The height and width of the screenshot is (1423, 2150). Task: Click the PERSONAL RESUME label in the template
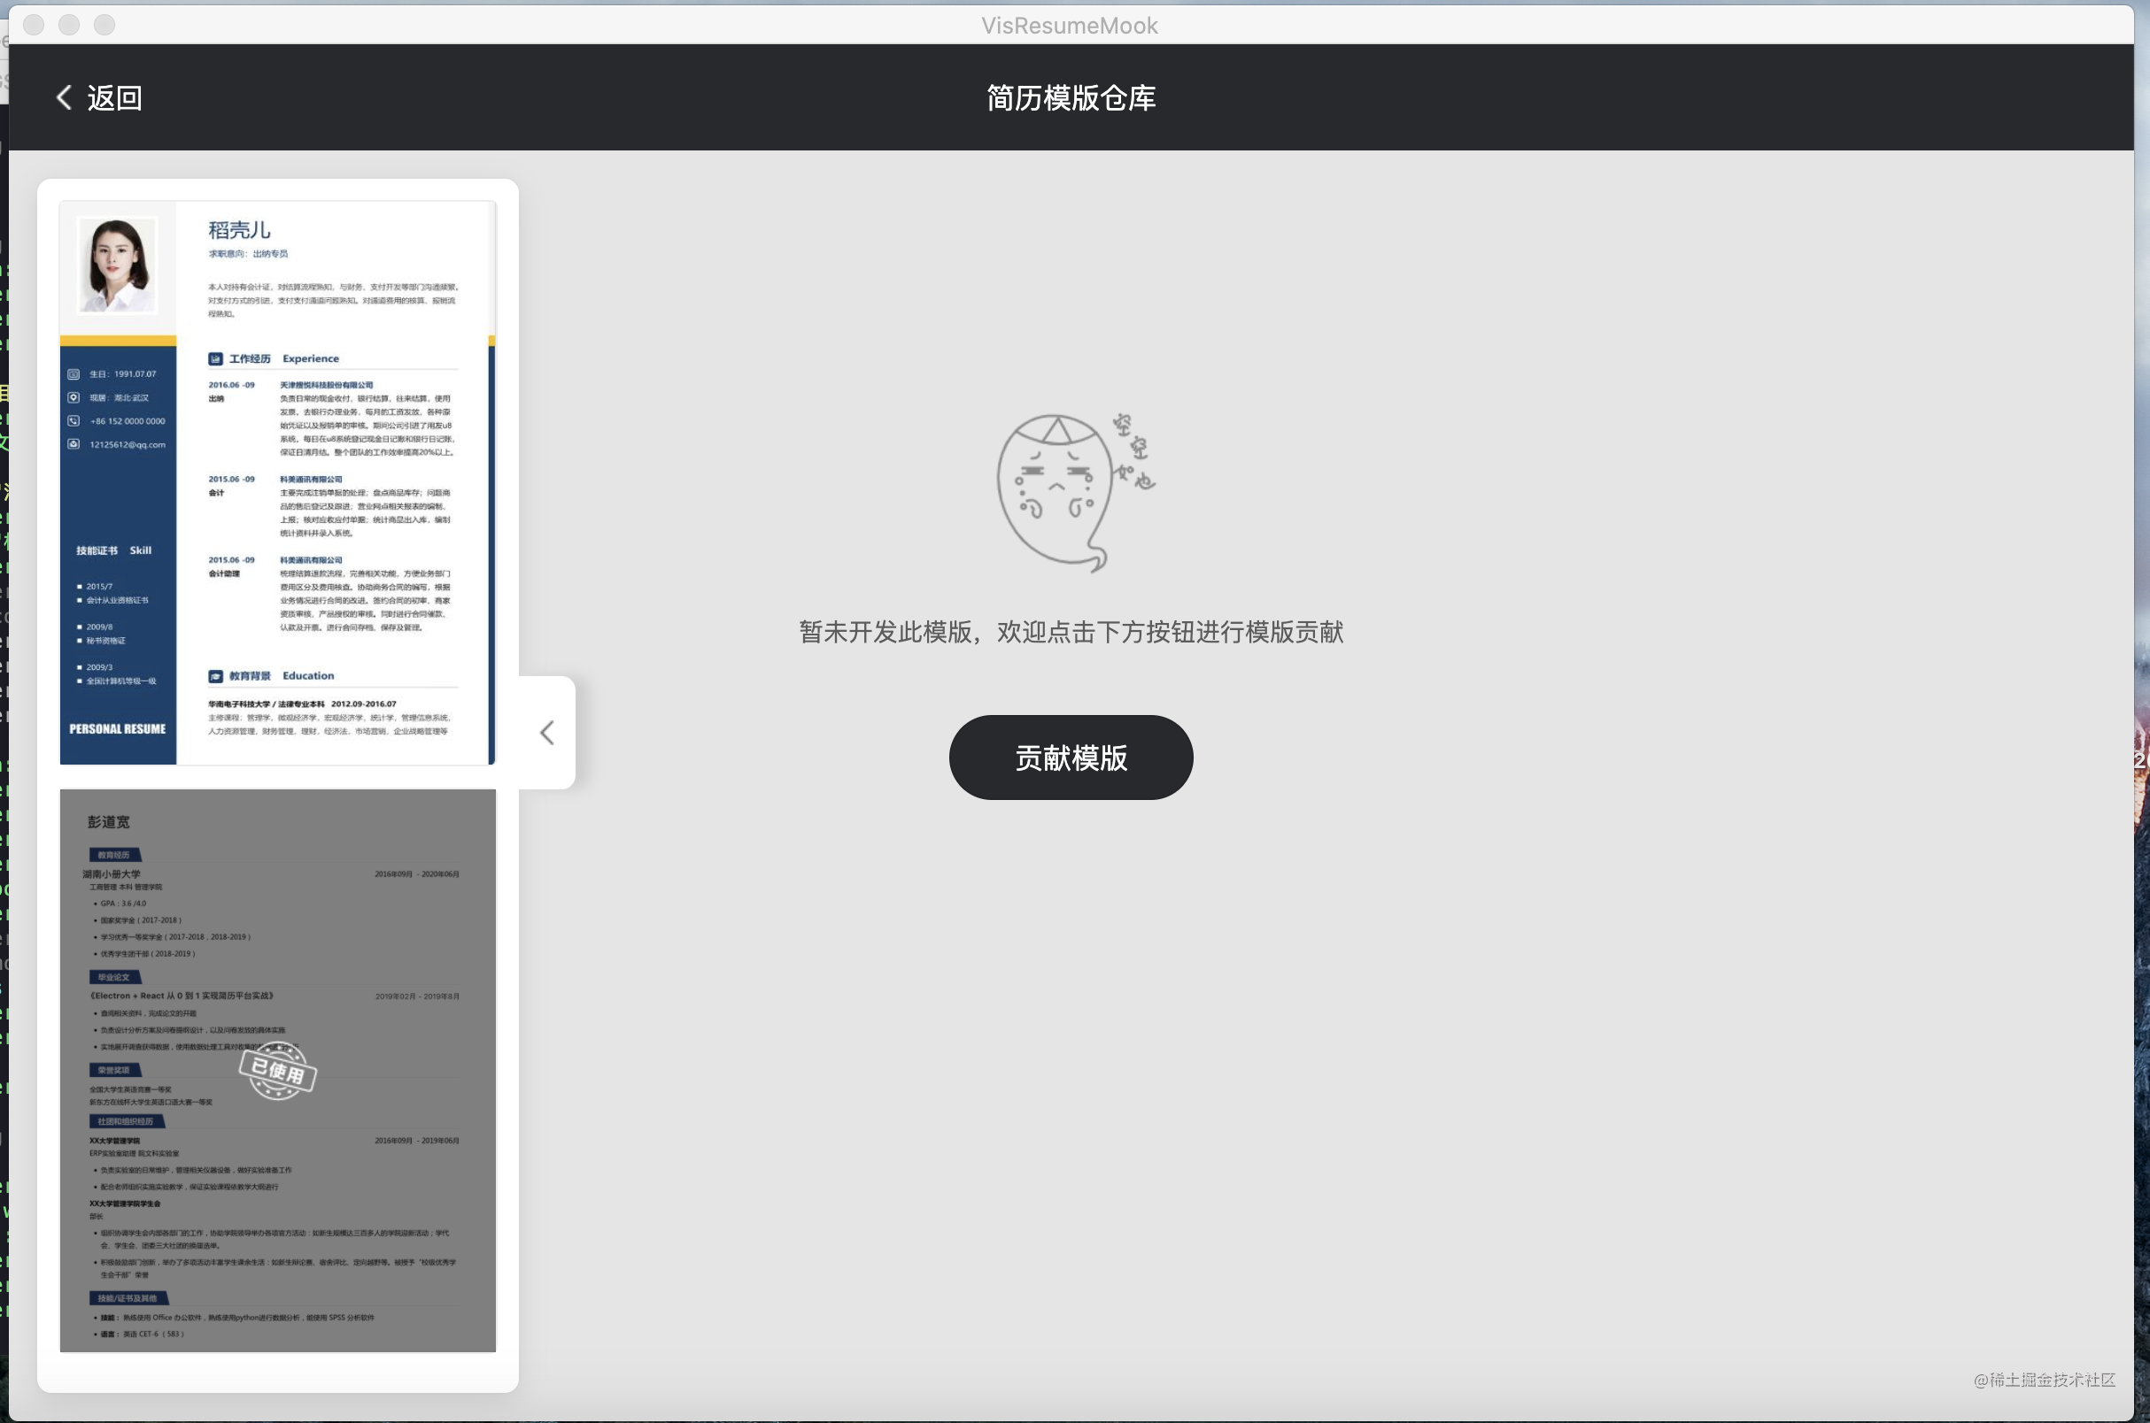[x=117, y=728]
